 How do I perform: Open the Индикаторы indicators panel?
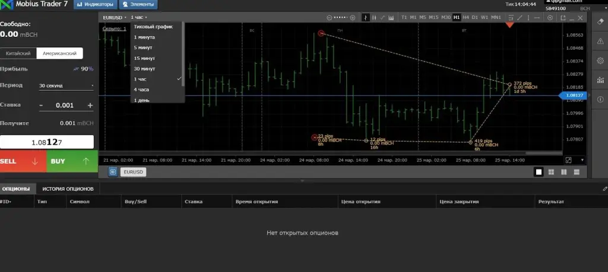(x=95, y=5)
